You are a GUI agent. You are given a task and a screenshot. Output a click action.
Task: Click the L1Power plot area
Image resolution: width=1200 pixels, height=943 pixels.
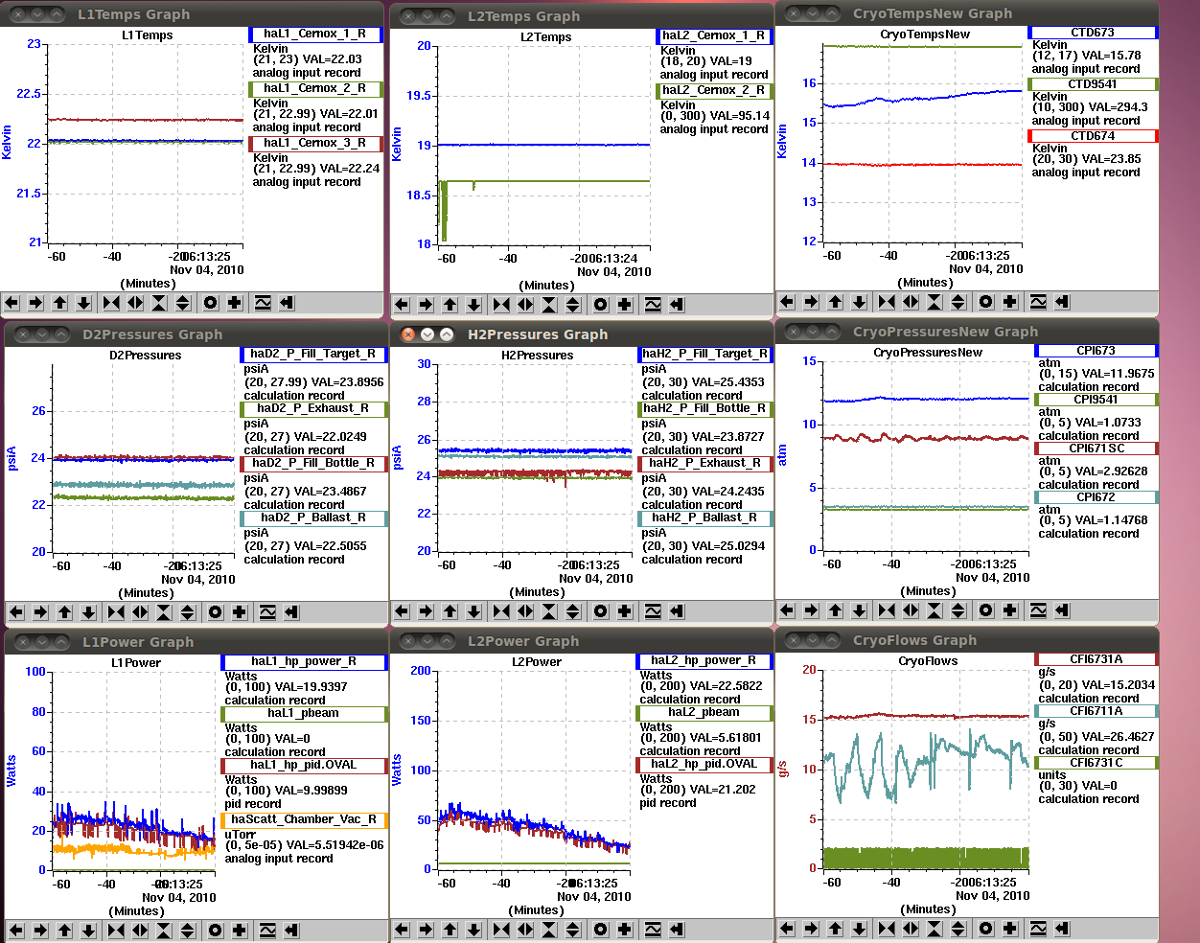pos(132,770)
